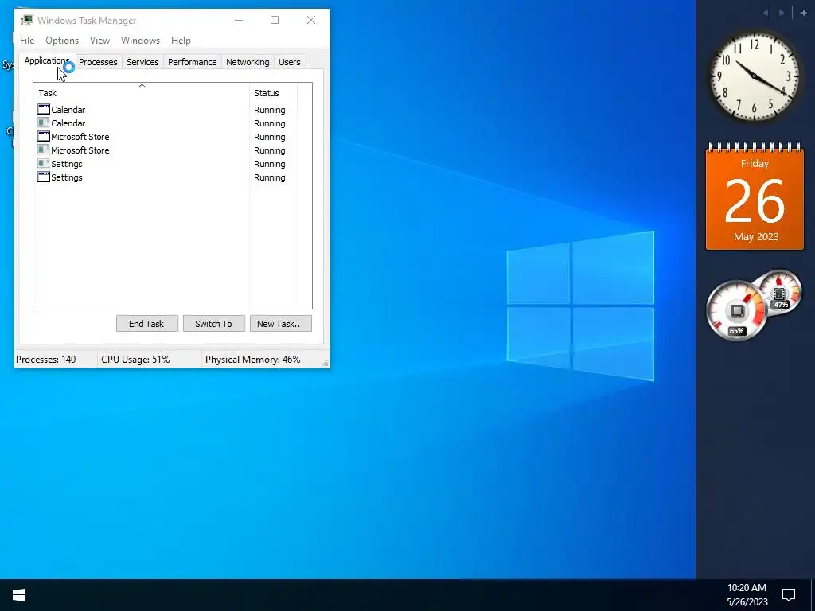Switch to the Services tab

tap(142, 62)
